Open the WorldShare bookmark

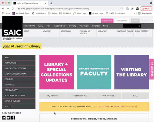click(39, 13)
